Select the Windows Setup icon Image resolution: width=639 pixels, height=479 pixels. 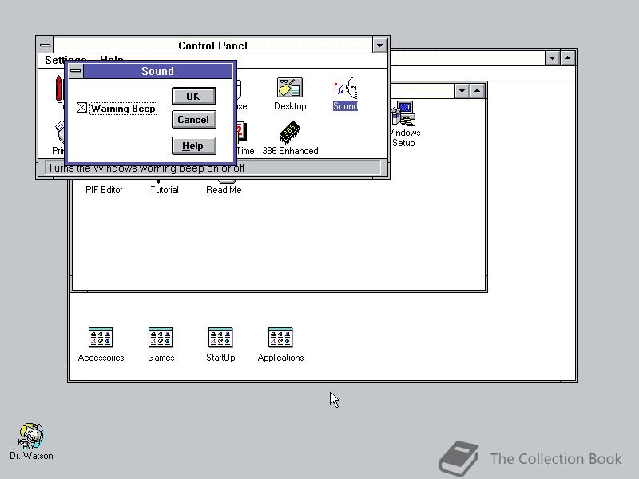coord(403,124)
